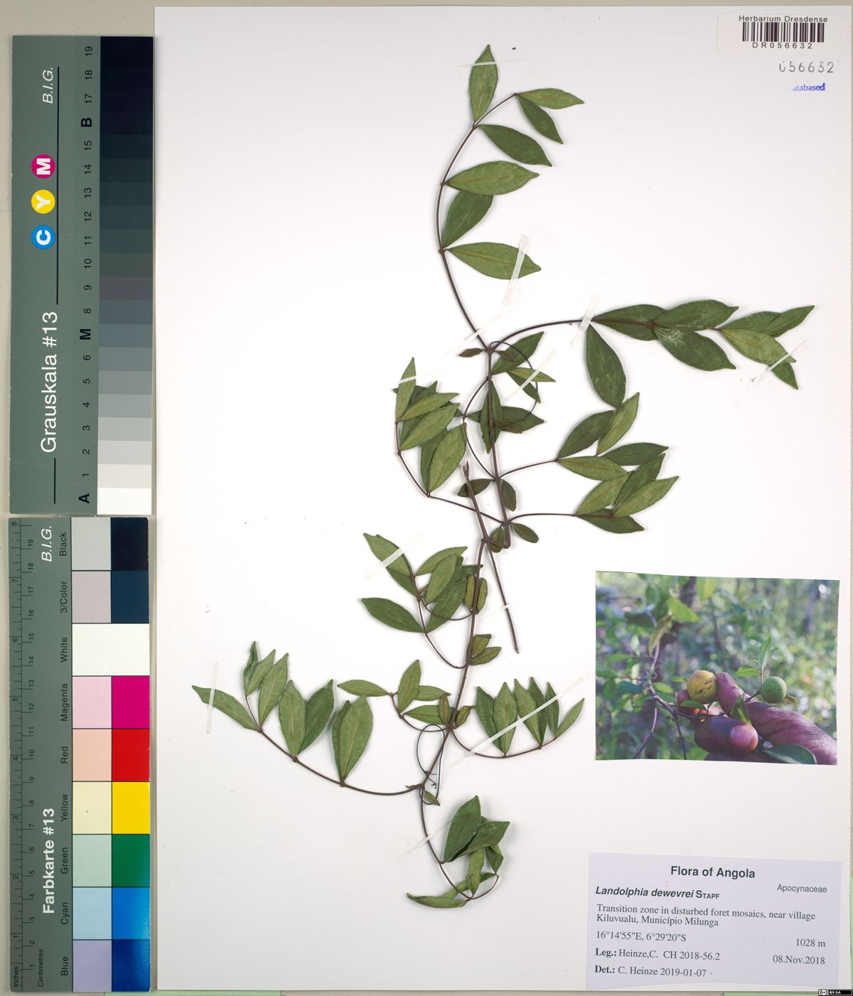Choose the saturated cyan swatch on the Farbkarte
Viewport: 853px width, 996px height.
coord(130,912)
